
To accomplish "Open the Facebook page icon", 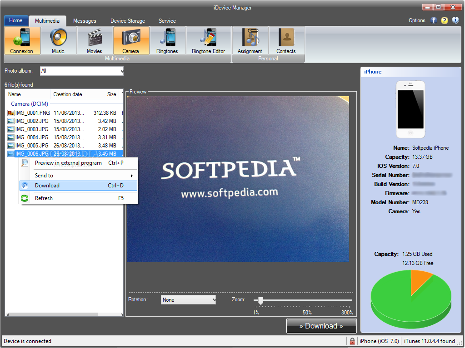I will (434, 20).
